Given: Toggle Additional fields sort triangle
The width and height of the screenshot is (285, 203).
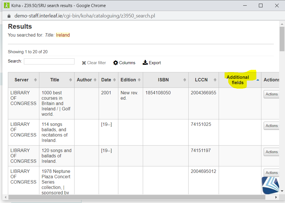Looking at the screenshot, I should coord(258,80).
